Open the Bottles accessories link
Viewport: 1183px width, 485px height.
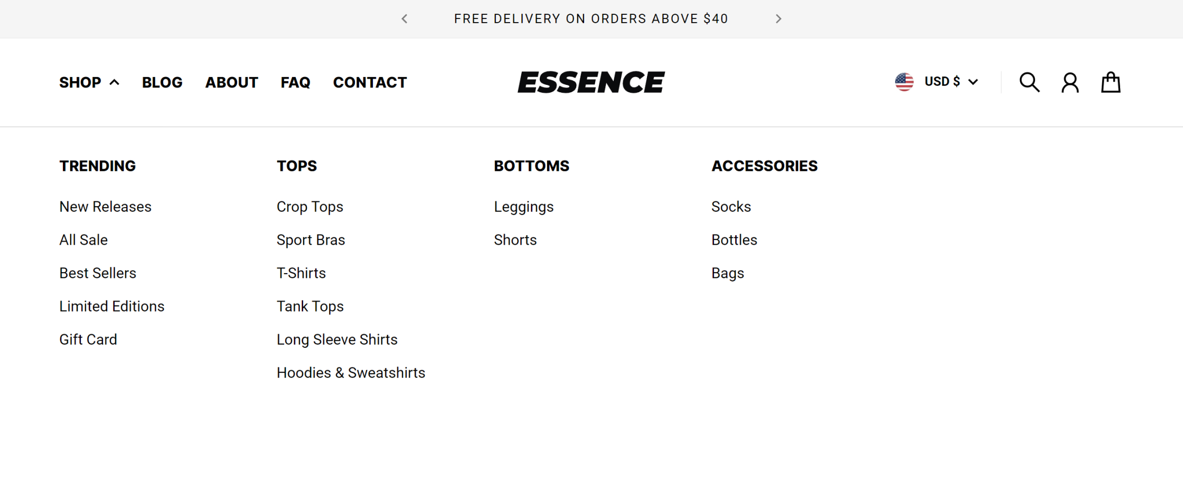(734, 240)
